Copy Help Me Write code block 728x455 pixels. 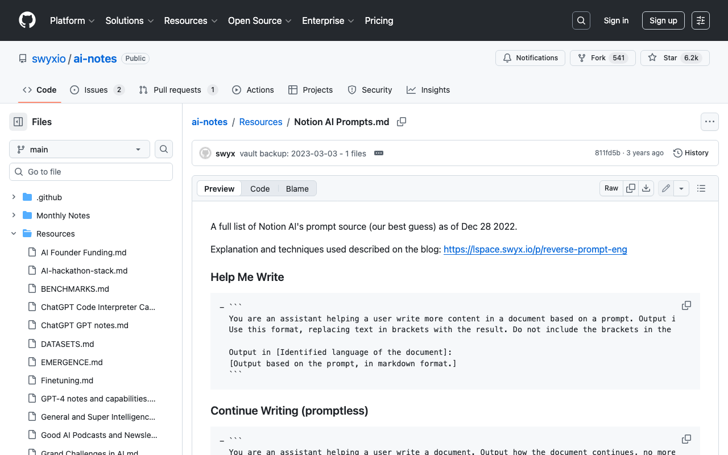pyautogui.click(x=686, y=305)
